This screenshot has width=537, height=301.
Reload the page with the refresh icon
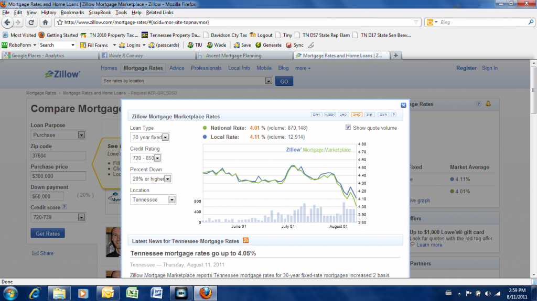click(31, 22)
